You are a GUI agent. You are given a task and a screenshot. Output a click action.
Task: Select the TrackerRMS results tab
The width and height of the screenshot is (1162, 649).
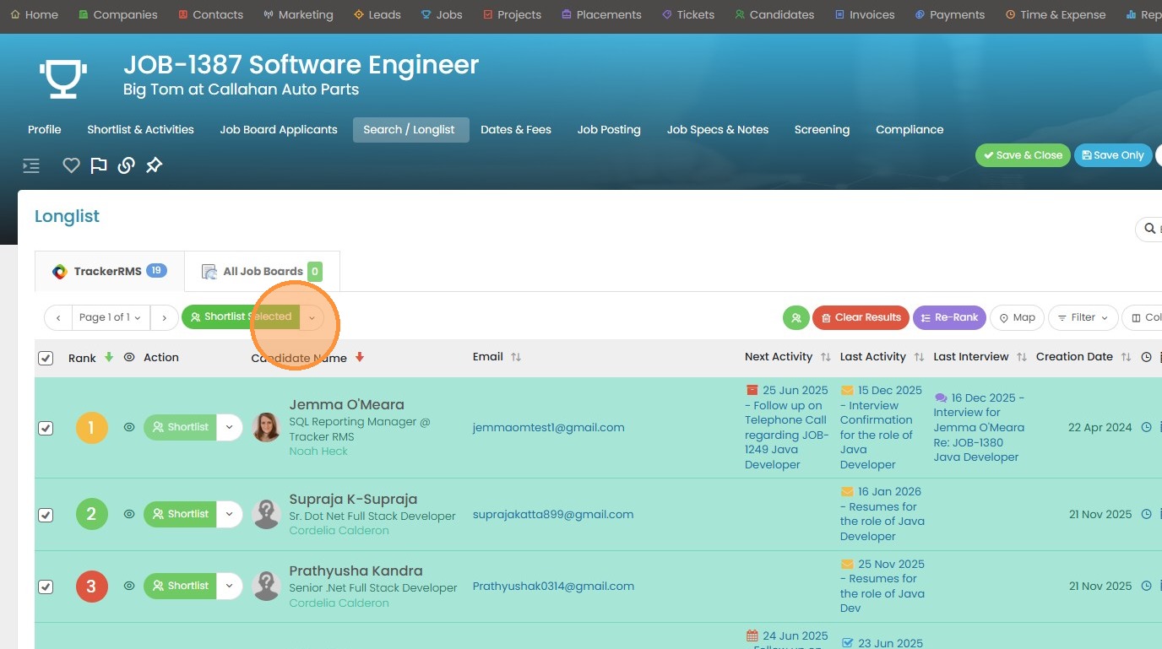tap(109, 272)
